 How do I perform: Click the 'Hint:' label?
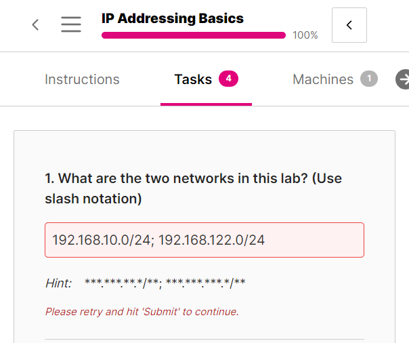(58, 283)
